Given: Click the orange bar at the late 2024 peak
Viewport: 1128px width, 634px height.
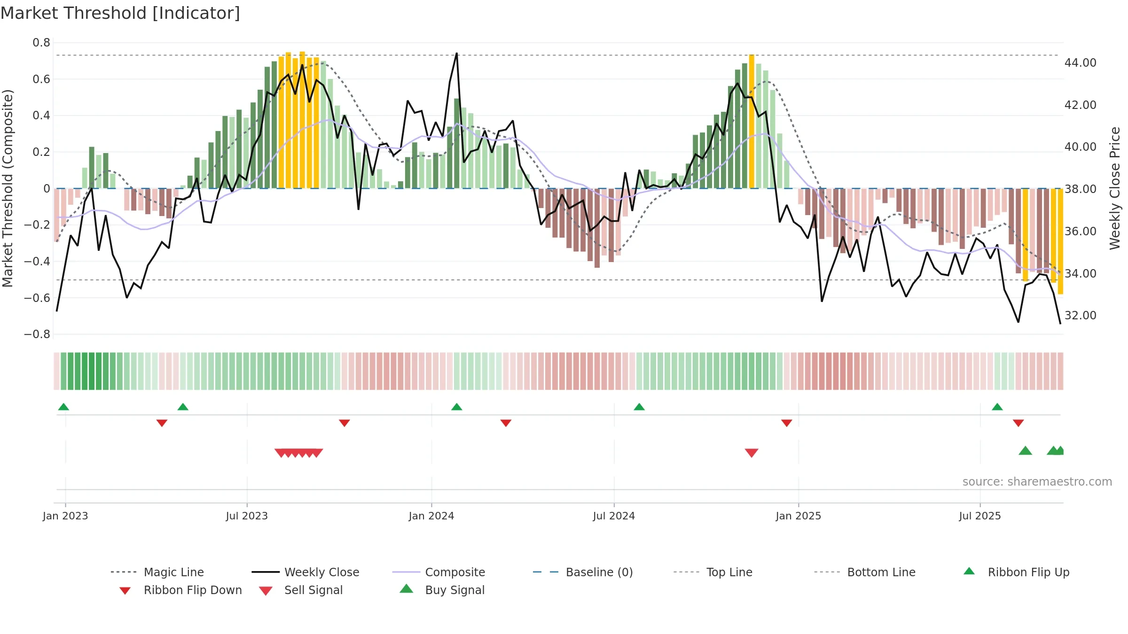Looking at the screenshot, I should pos(752,121).
